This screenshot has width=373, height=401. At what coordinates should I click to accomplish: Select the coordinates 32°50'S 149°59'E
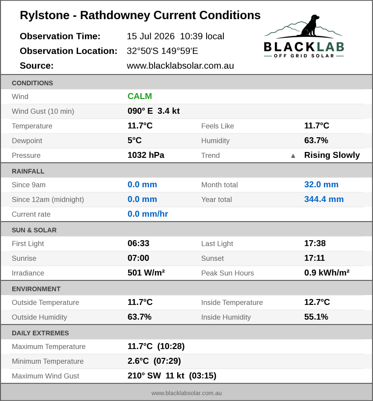pyautogui.click(x=162, y=51)
